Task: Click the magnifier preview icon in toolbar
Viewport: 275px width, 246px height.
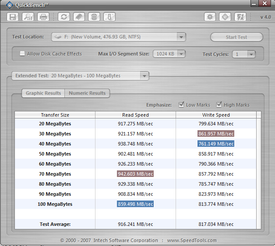Action: click(28, 17)
